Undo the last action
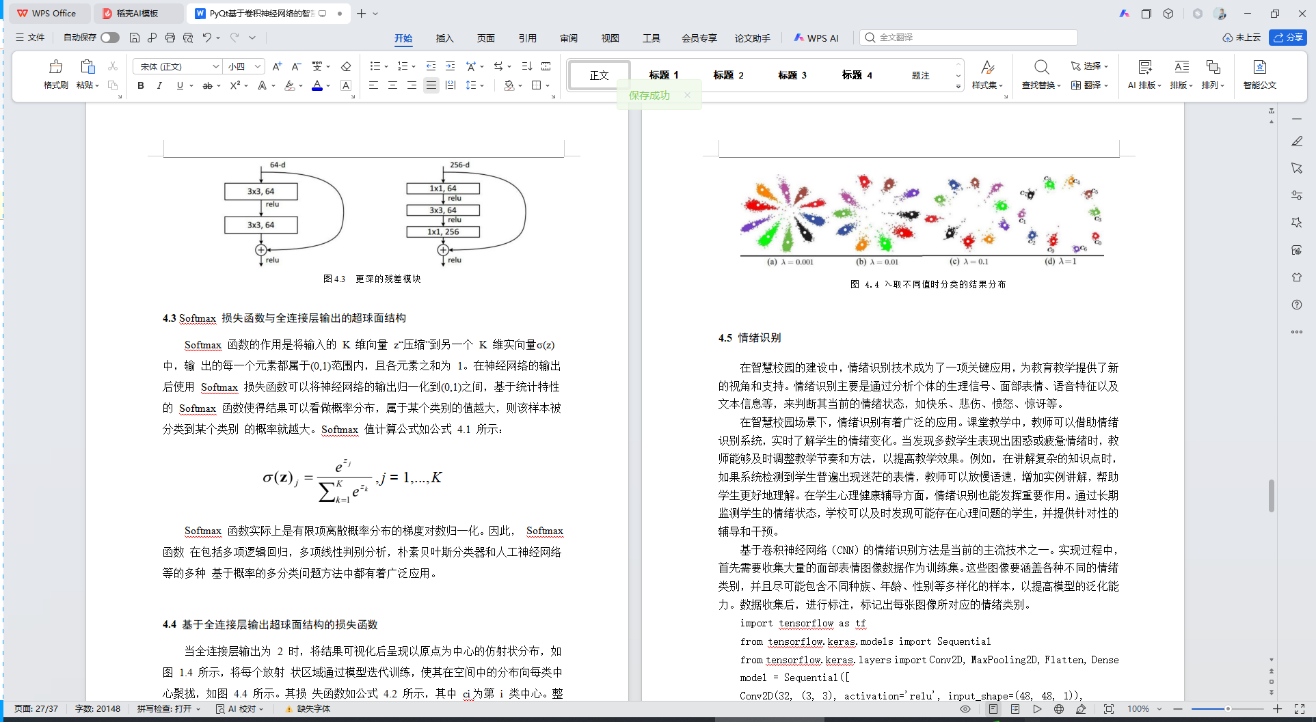Screen dimensions: 1316x722 (206, 38)
